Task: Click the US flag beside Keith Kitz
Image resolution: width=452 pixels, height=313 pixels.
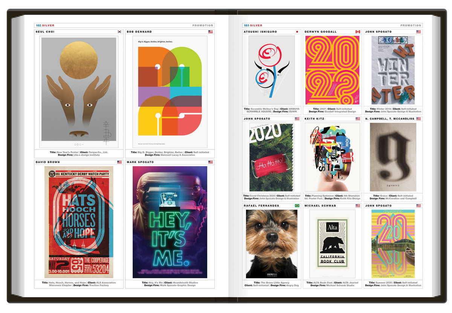Action: [357, 119]
